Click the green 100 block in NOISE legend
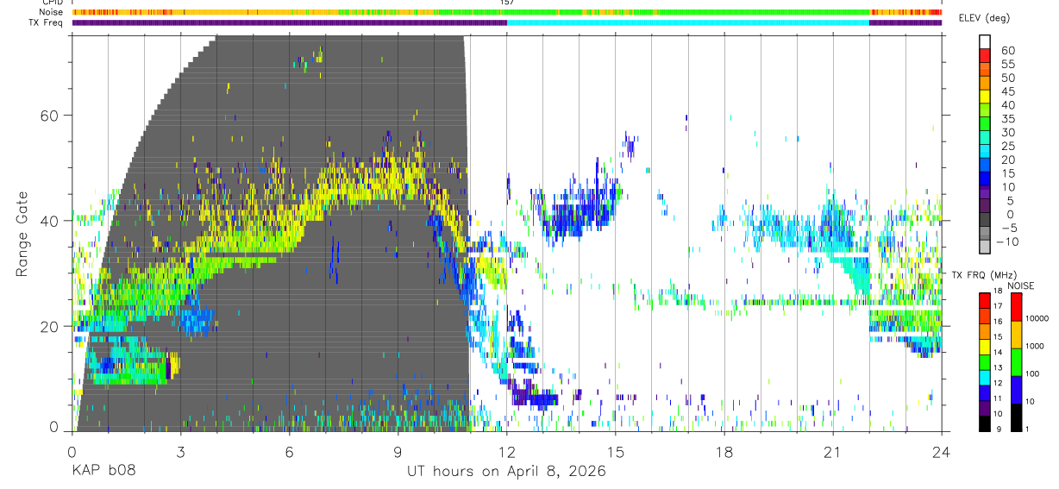Image resolution: width=1059 pixels, height=489 pixels. point(1017,361)
